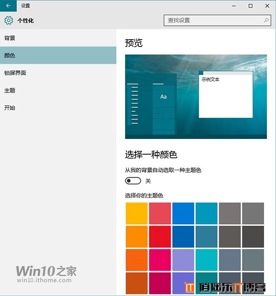Screen dimensions: 276x296
Task: Pick the dark blue swatch in second row
Action: (x=183, y=237)
